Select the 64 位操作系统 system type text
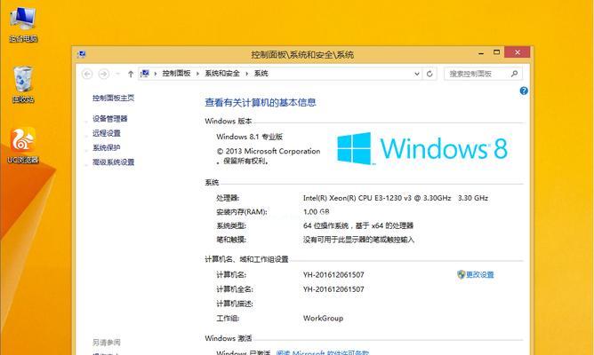Screen dimensions: 594x355 coord(358,225)
